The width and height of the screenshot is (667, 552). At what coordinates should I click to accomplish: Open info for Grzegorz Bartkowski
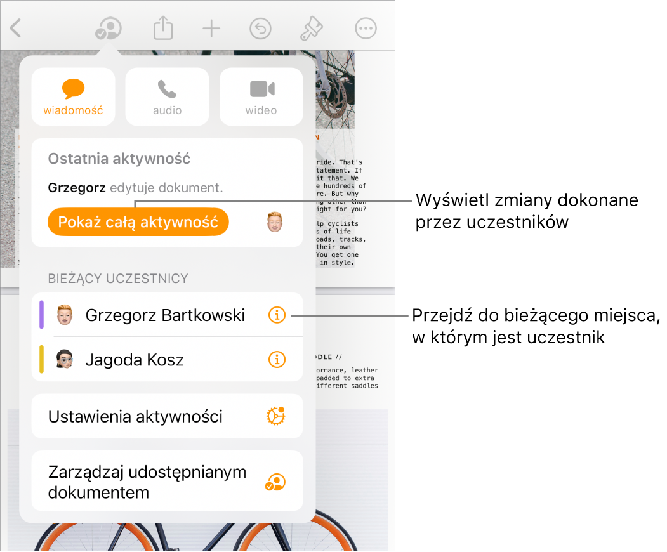click(x=277, y=315)
